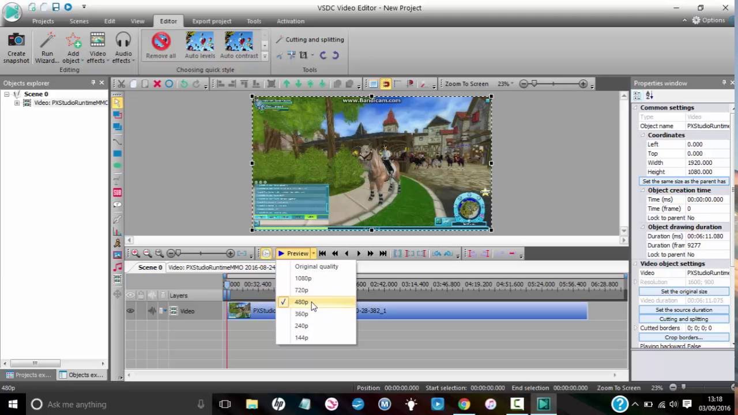Toggle the grid display icon in editor toolbar
The height and width of the screenshot is (415, 738).
click(373, 84)
